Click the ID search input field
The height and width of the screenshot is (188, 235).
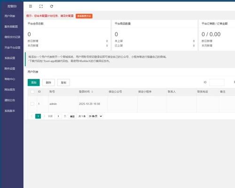tap(217, 83)
